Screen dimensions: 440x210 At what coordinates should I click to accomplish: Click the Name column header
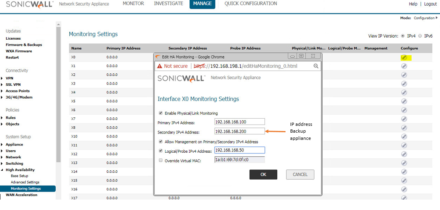coord(76,48)
